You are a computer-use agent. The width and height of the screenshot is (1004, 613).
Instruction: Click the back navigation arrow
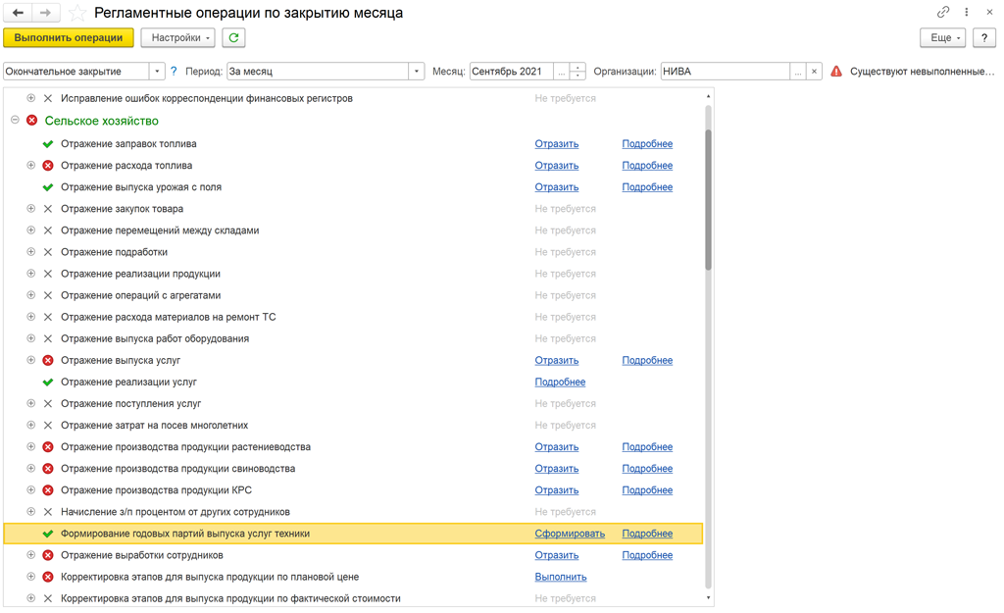tap(18, 13)
